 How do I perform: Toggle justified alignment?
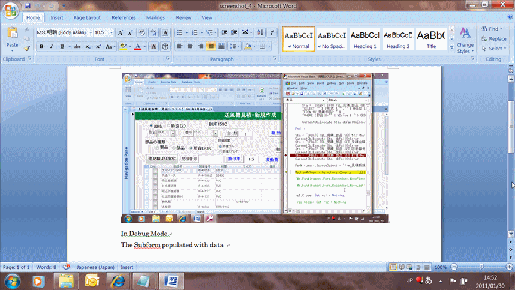pos(211,46)
